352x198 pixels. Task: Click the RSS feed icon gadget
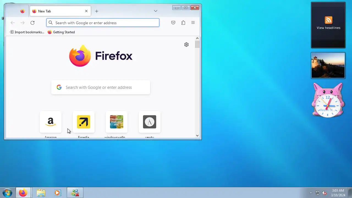(328, 20)
